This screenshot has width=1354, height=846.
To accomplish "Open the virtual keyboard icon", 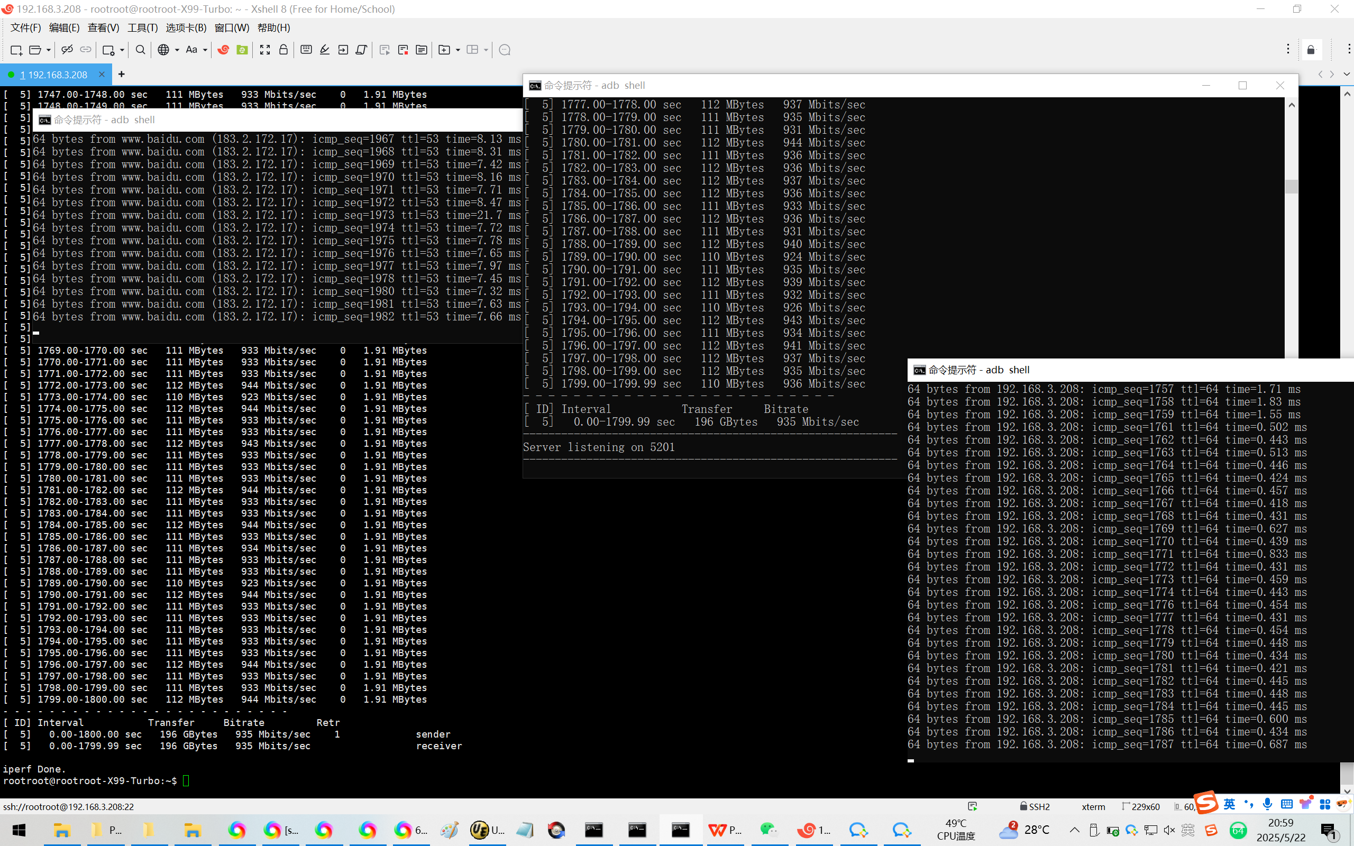I will point(306,50).
